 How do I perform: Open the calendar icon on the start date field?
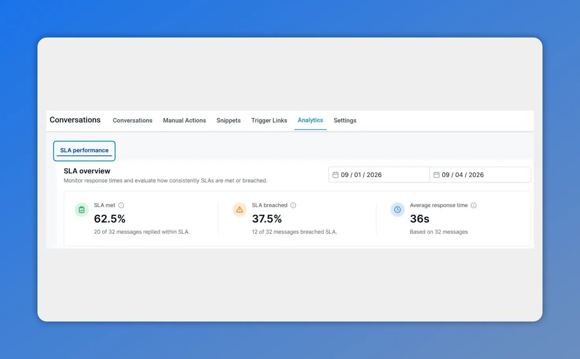click(x=336, y=174)
